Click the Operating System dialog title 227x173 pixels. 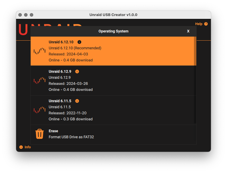[x=113, y=31]
